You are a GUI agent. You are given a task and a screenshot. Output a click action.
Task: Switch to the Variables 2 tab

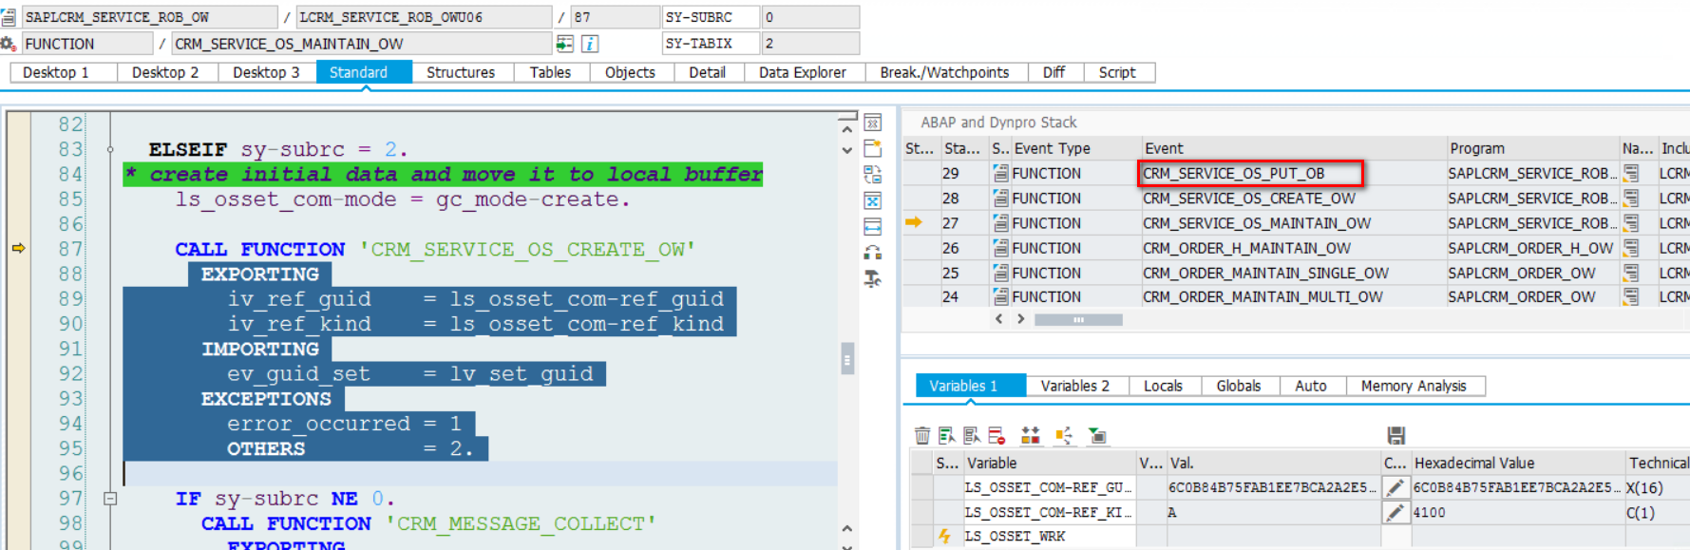click(x=1075, y=386)
